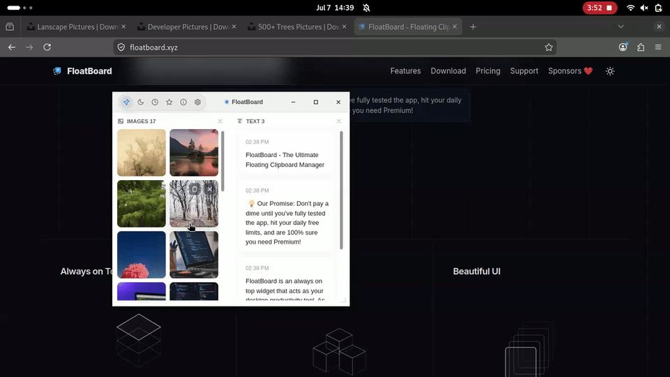This screenshot has height=377, width=670.
Task: Click the TEXT panel header icon
Action: point(239,121)
